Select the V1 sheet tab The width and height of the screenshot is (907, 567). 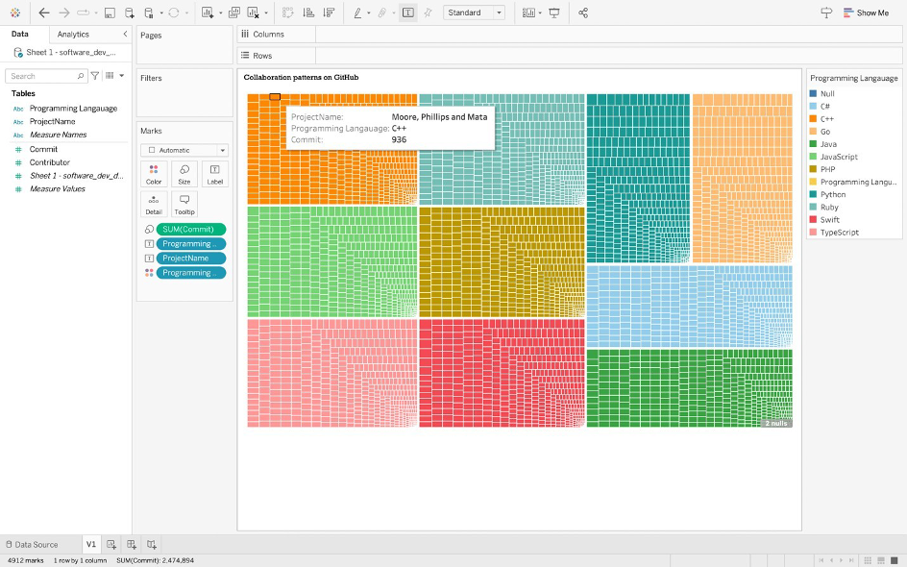coord(91,545)
